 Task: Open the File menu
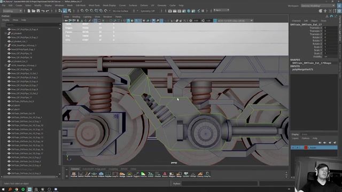click(x=4, y=5)
